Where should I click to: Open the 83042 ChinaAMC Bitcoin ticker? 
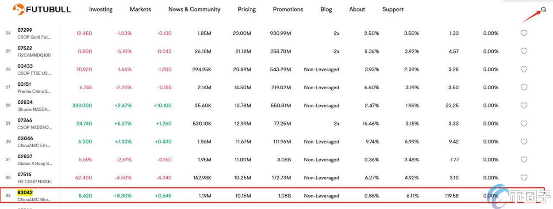pyautogui.click(x=25, y=193)
